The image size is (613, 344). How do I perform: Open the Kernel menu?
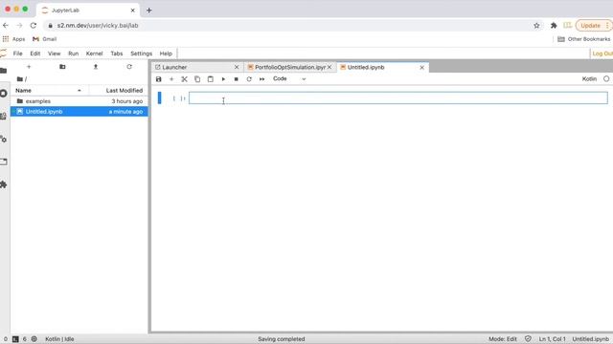pos(94,54)
